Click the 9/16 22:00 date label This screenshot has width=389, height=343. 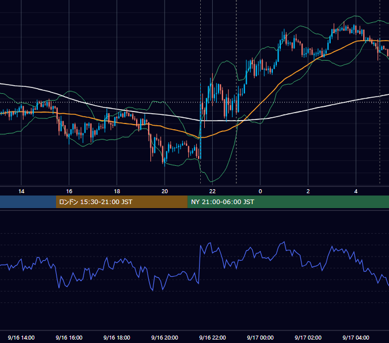(212, 337)
